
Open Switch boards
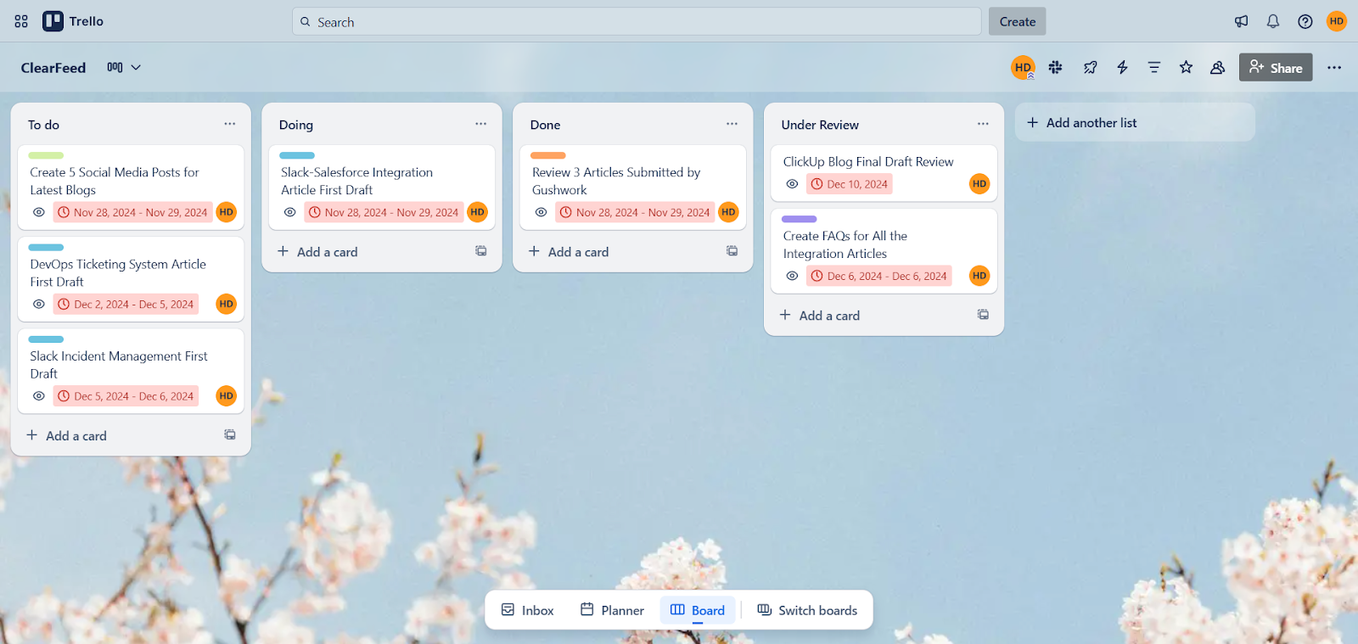tap(807, 610)
